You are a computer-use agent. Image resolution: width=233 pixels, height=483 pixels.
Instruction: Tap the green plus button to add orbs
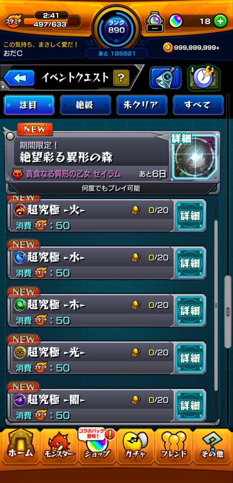tap(220, 22)
